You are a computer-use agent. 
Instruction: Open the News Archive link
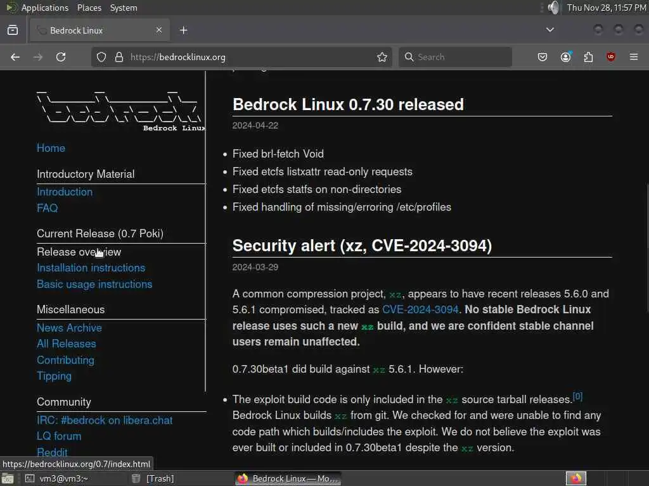69,328
